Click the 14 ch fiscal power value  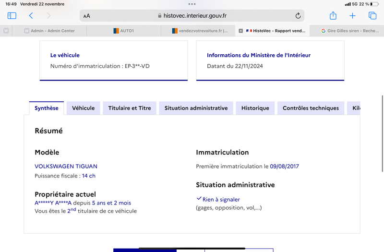coord(89,176)
